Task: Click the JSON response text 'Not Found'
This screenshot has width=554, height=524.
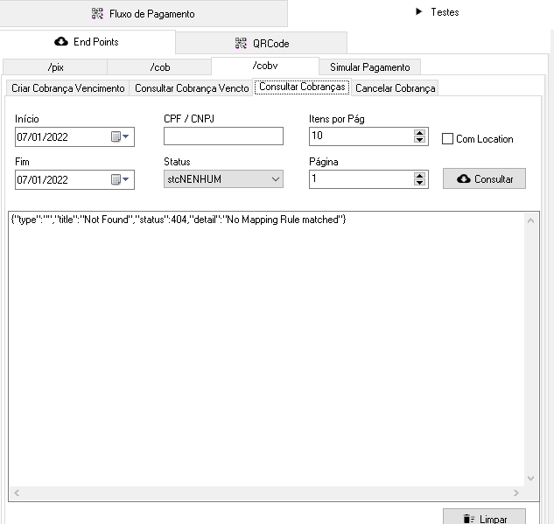Action: 106,220
